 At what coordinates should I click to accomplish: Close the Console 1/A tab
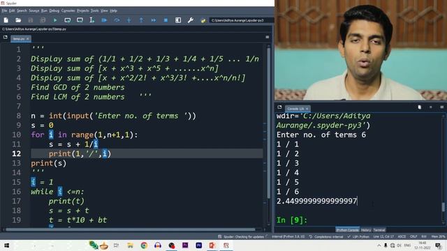tap(307, 109)
